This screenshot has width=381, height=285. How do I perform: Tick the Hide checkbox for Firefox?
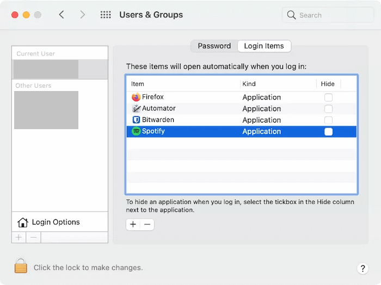[x=328, y=97]
